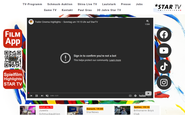The height and width of the screenshot is (115, 185).
Task: Open the Presse menu item
Action: 126,4
